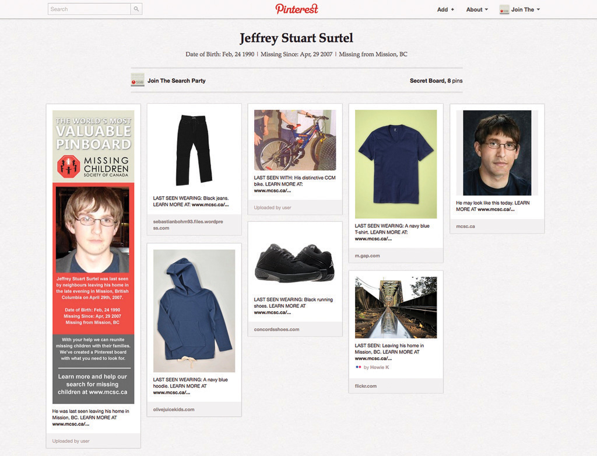
Task: Open the black jeans pin image
Action: (194, 150)
